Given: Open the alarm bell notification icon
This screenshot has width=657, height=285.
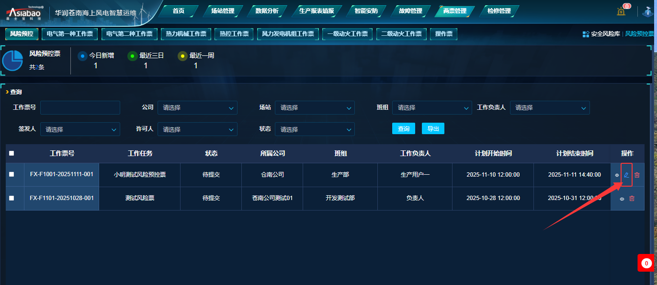Looking at the screenshot, I should pyautogui.click(x=621, y=11).
